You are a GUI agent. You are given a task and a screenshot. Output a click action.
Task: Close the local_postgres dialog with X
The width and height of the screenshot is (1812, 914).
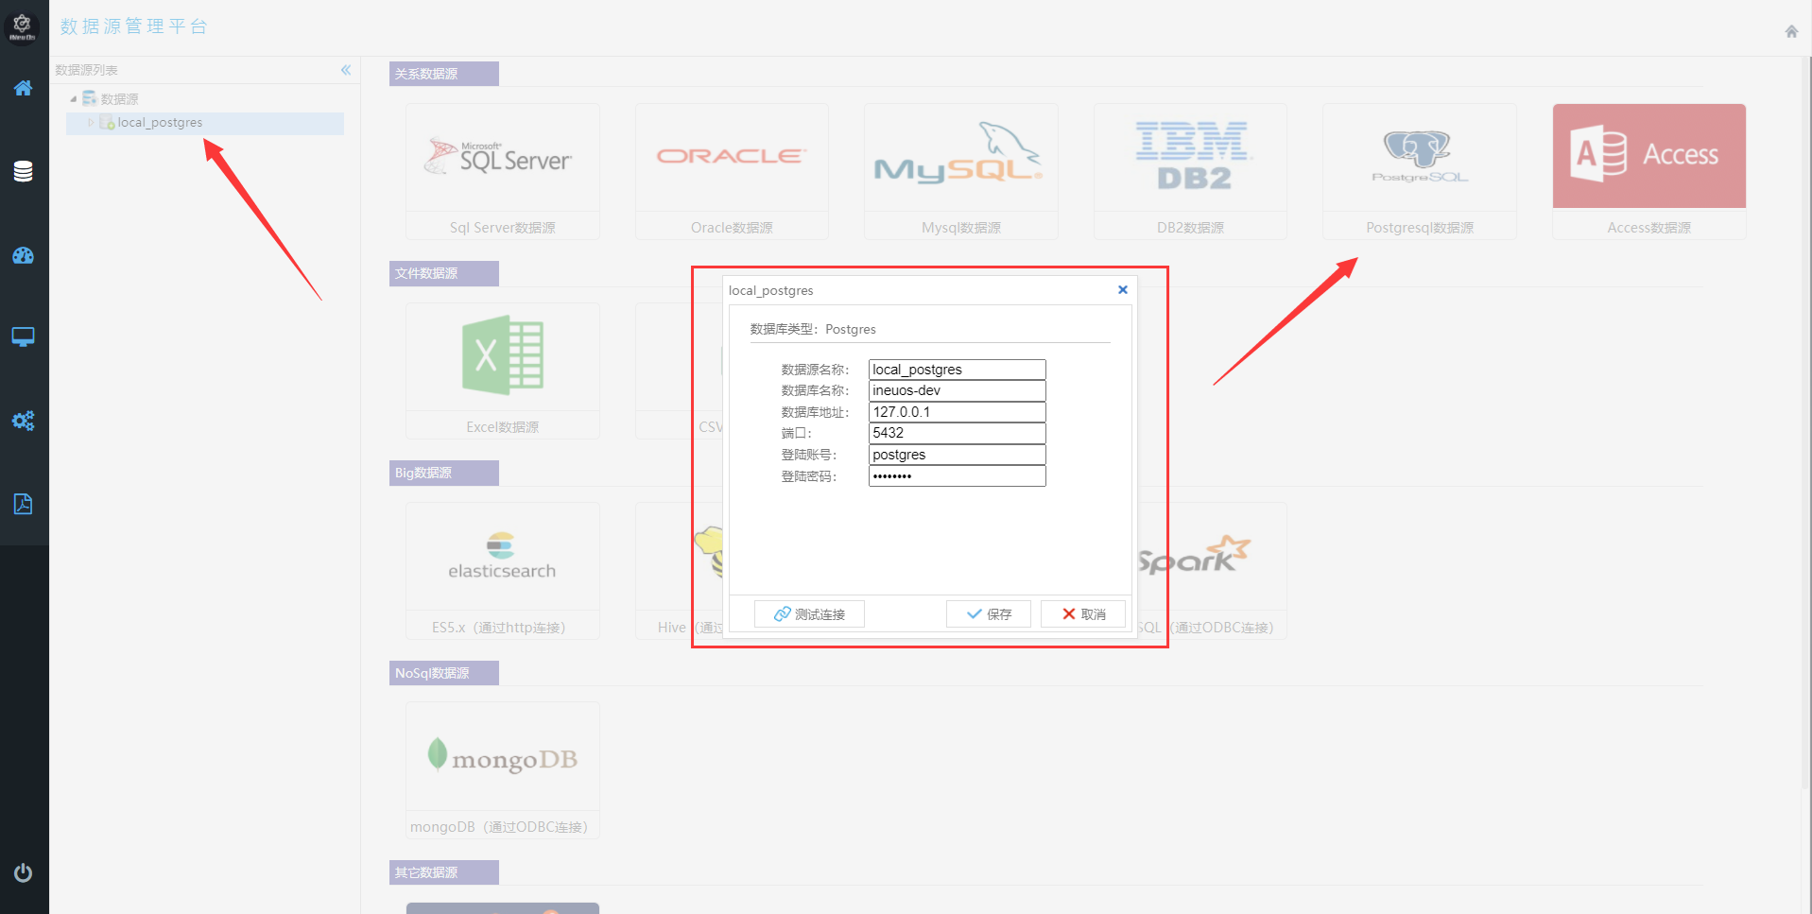tap(1123, 290)
